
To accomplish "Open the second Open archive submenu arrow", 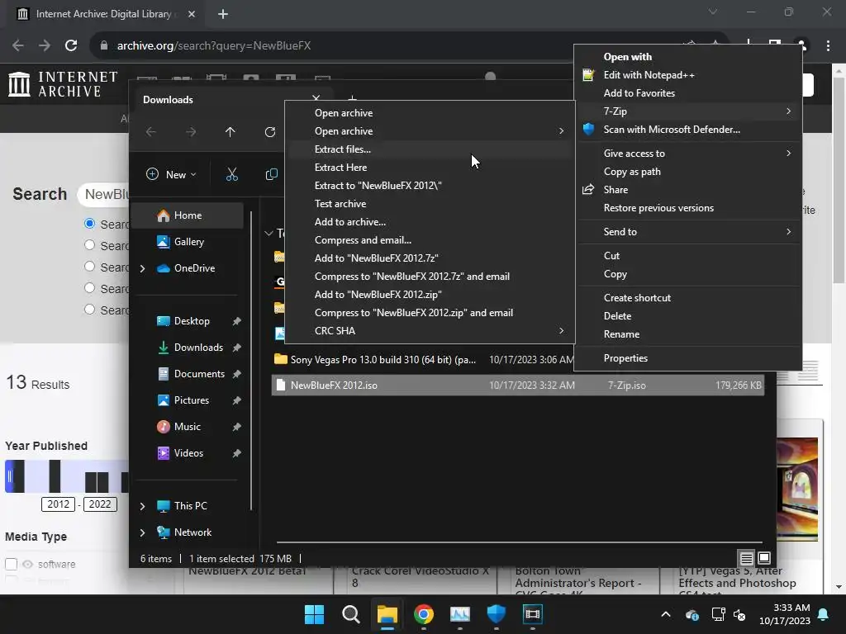I will point(561,131).
